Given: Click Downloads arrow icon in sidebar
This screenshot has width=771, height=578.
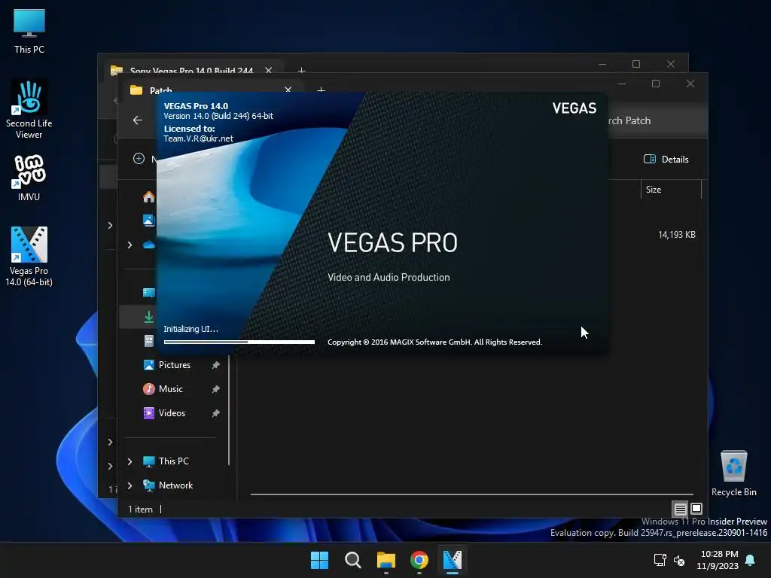Looking at the screenshot, I should pyautogui.click(x=148, y=317).
